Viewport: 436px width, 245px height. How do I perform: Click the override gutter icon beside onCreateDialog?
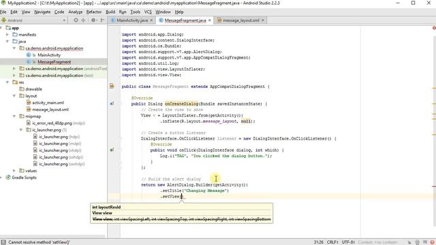click(112, 103)
